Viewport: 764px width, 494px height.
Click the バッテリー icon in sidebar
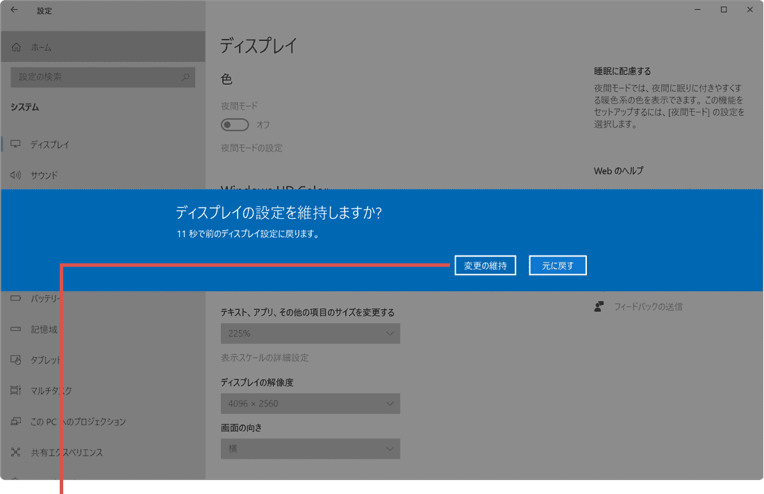(15, 298)
